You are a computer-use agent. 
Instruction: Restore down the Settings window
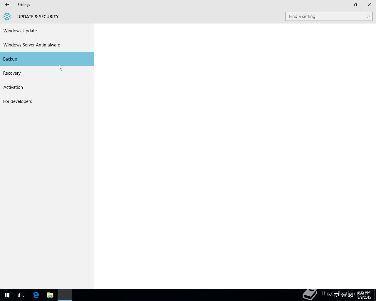click(x=356, y=5)
